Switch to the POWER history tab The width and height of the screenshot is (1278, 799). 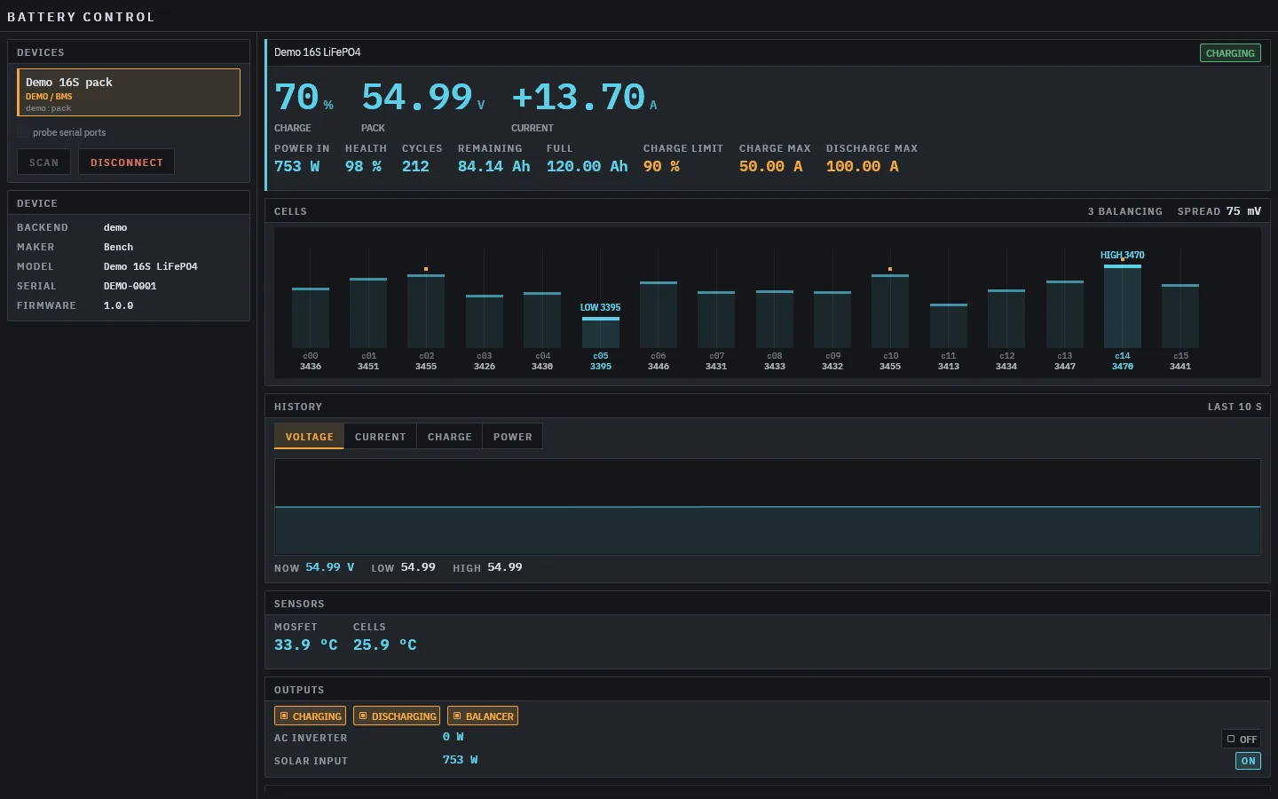(512, 437)
